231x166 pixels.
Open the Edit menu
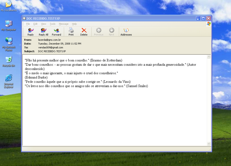click(35, 24)
